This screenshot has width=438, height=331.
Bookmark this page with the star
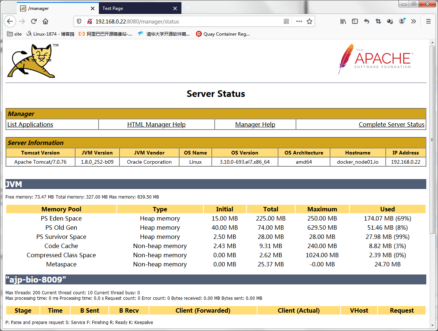point(309,21)
